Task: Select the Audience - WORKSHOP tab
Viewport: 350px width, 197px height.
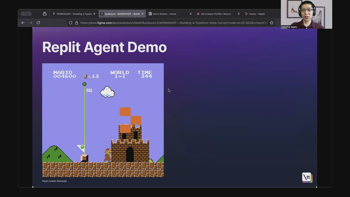Action: coord(122,14)
